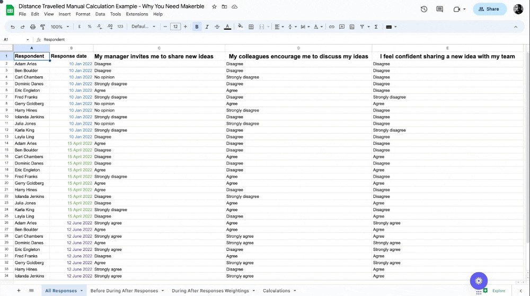Open the account profile avatar
The height and width of the screenshot is (296, 530).
coord(518,9)
